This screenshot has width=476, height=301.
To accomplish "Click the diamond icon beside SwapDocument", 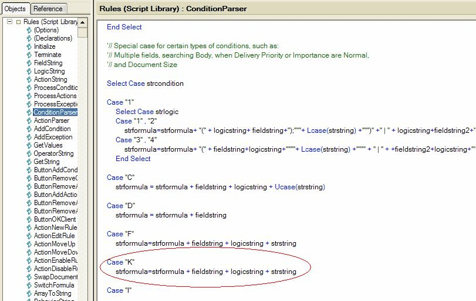I will [29, 276].
